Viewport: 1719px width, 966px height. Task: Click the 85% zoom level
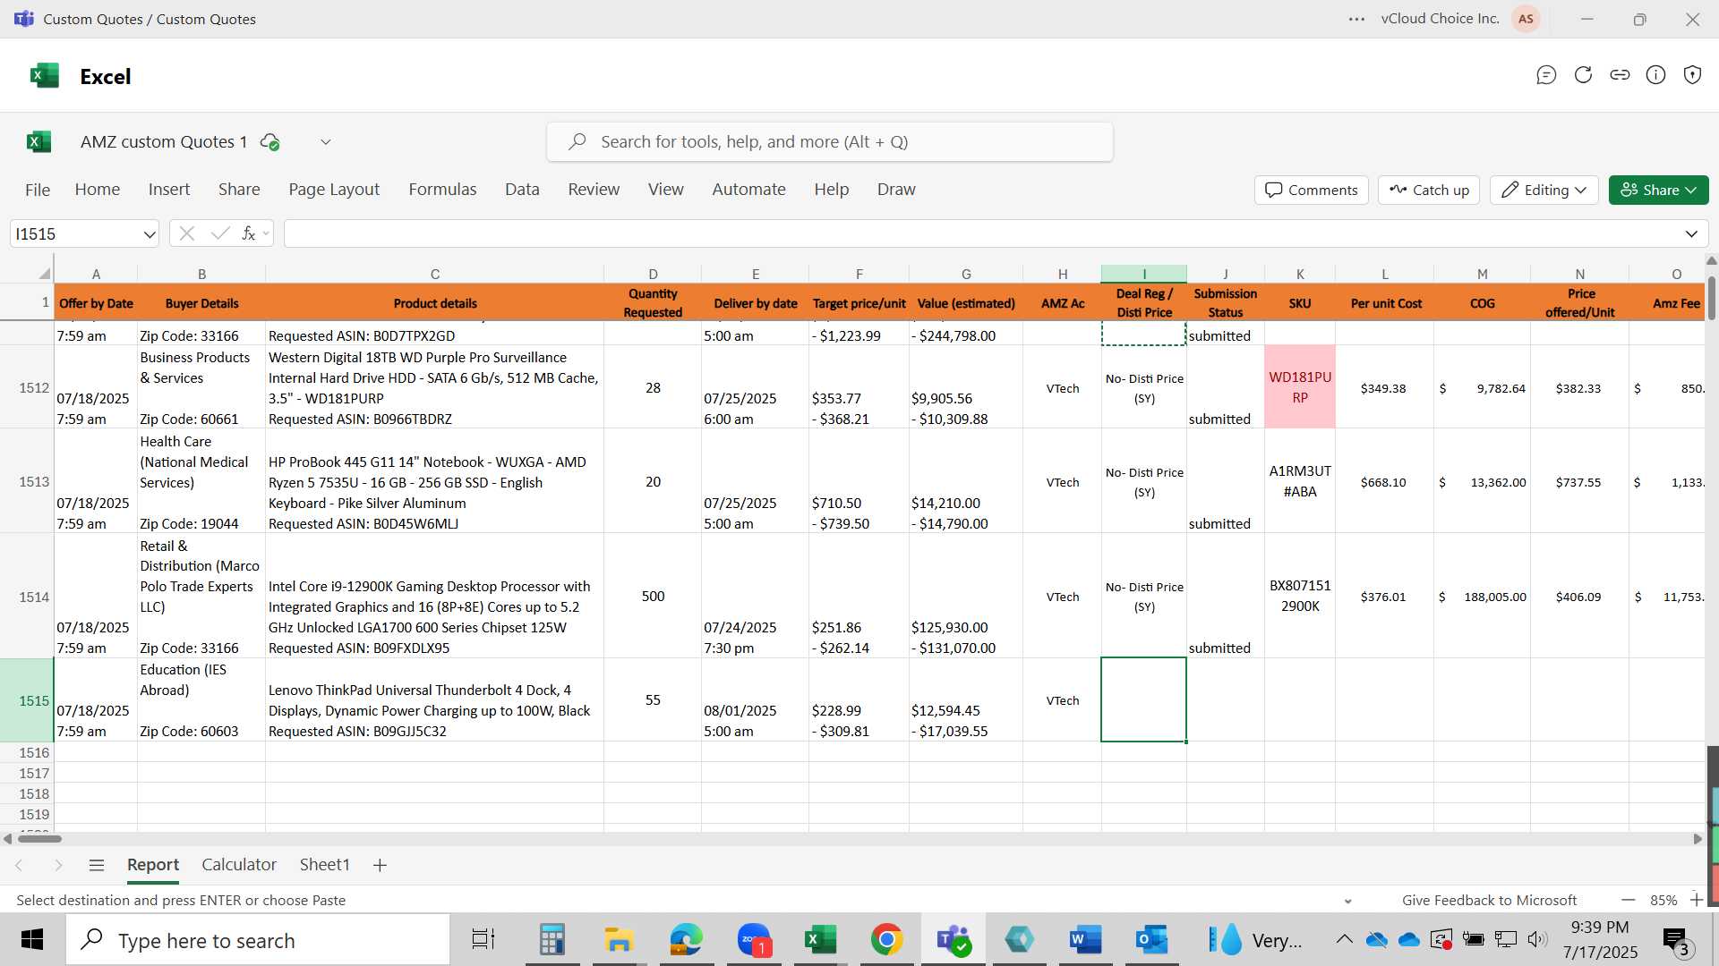coord(1663,900)
